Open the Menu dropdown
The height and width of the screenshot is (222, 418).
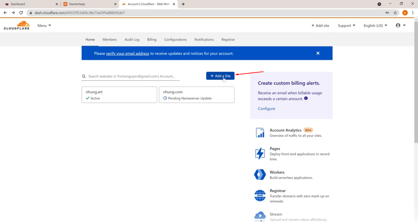pos(44,26)
